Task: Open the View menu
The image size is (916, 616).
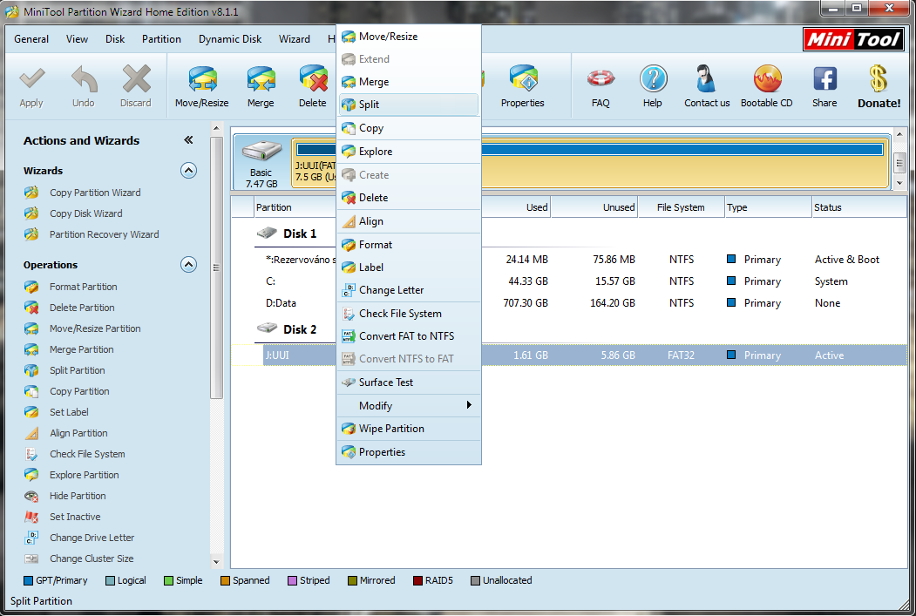Action: [77, 39]
